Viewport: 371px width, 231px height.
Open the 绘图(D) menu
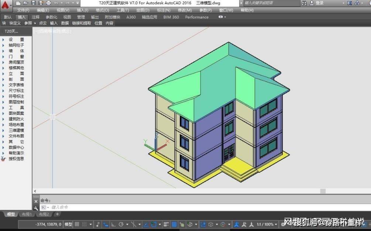click(x=143, y=10)
